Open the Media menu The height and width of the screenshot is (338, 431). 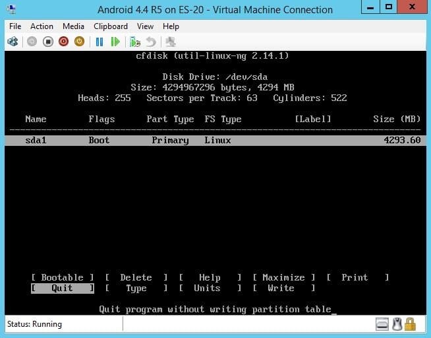pyautogui.click(x=73, y=26)
